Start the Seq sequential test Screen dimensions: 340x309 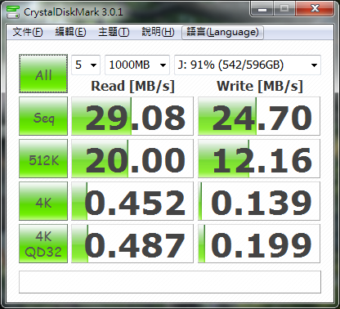[x=43, y=116]
